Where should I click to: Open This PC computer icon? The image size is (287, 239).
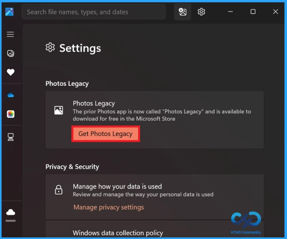point(11,137)
